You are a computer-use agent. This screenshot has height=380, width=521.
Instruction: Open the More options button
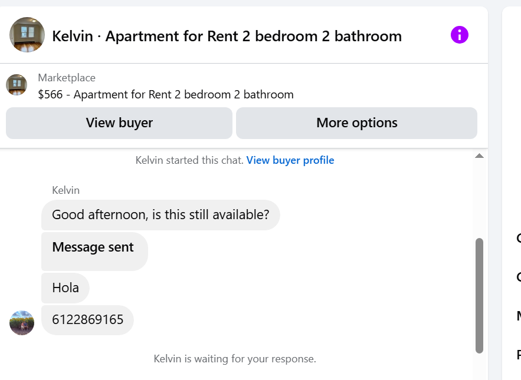click(x=356, y=123)
